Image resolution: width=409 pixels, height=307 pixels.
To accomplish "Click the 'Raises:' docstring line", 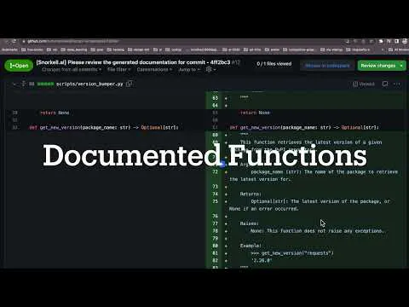I will tap(250, 223).
